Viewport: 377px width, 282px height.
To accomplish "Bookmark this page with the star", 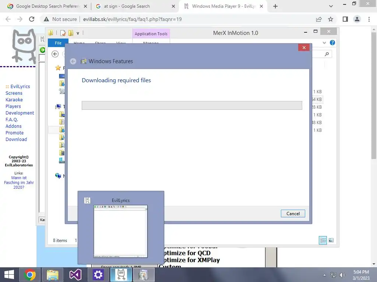I will point(331,19).
